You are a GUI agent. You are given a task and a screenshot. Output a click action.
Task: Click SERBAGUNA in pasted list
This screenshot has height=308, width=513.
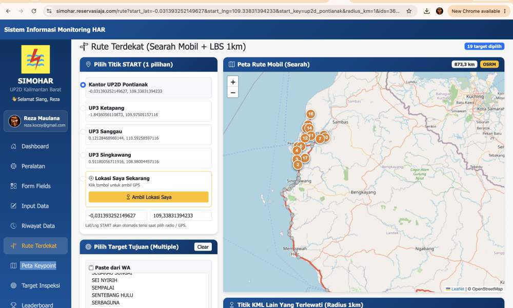coord(106,303)
